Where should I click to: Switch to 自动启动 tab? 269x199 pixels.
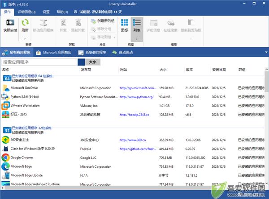point(122,52)
